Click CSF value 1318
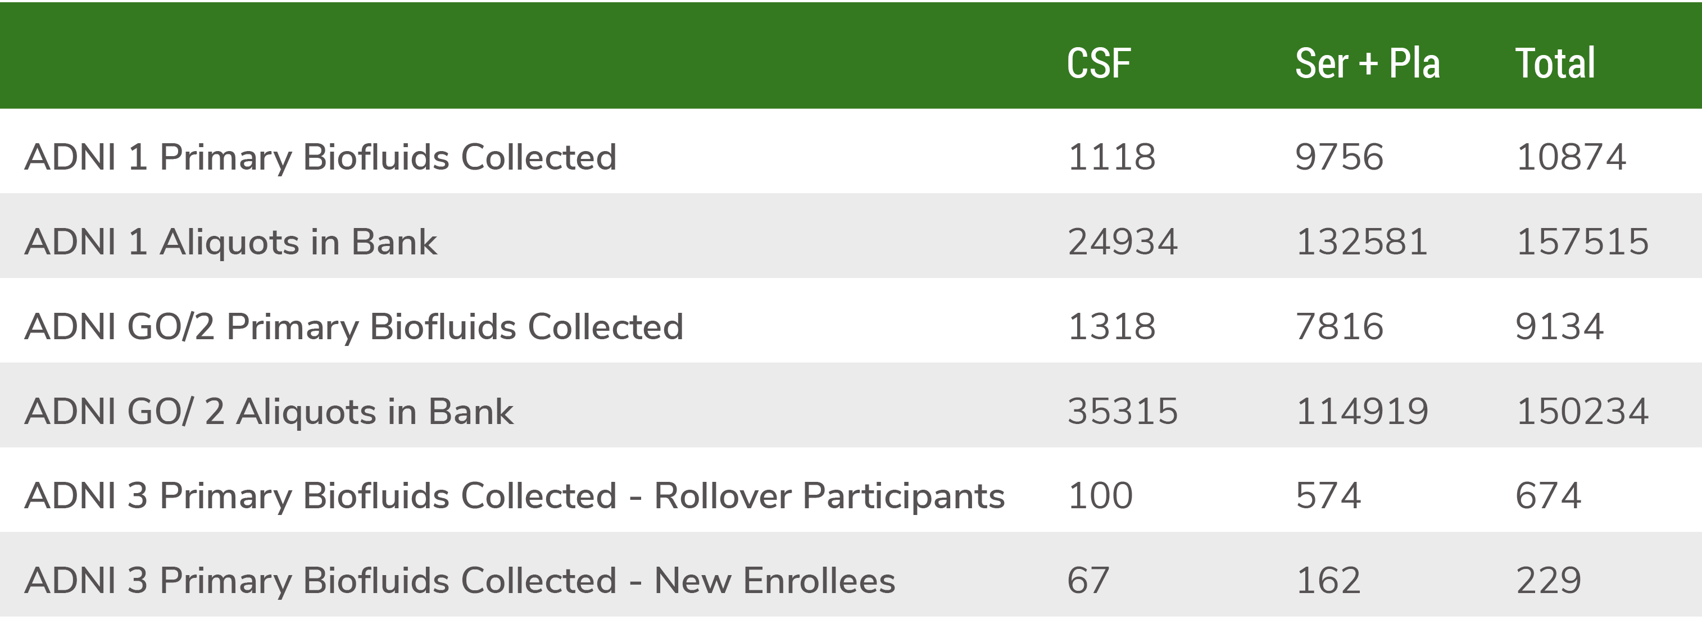The height and width of the screenshot is (629, 1702). (x=1112, y=327)
